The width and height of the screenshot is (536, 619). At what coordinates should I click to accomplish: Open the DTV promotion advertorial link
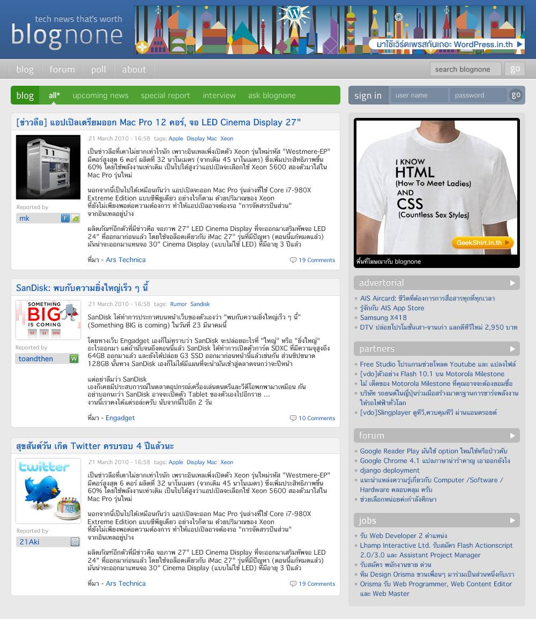438,327
